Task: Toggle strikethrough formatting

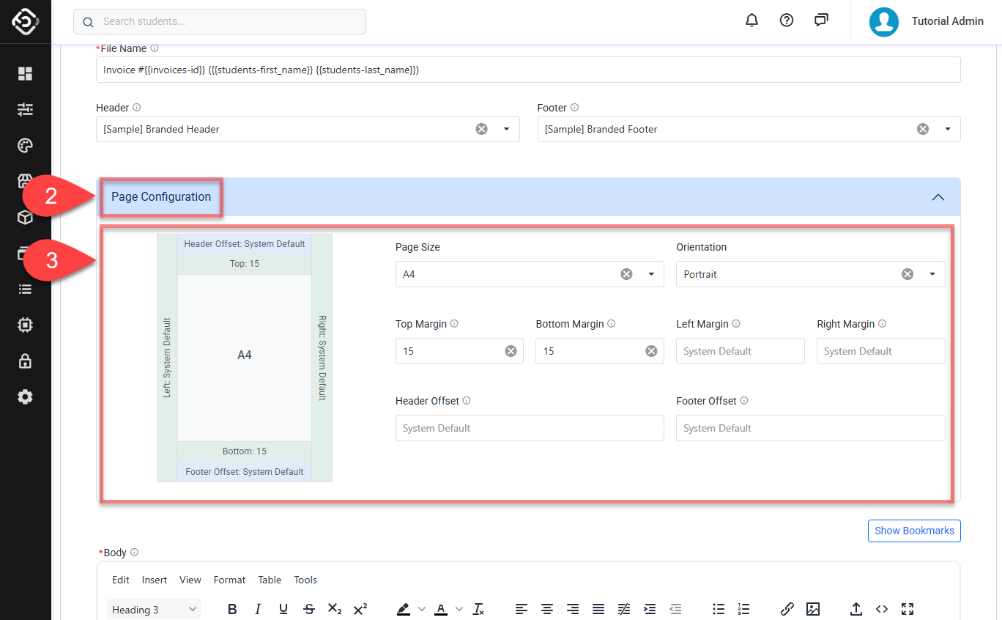Action: tap(309, 609)
